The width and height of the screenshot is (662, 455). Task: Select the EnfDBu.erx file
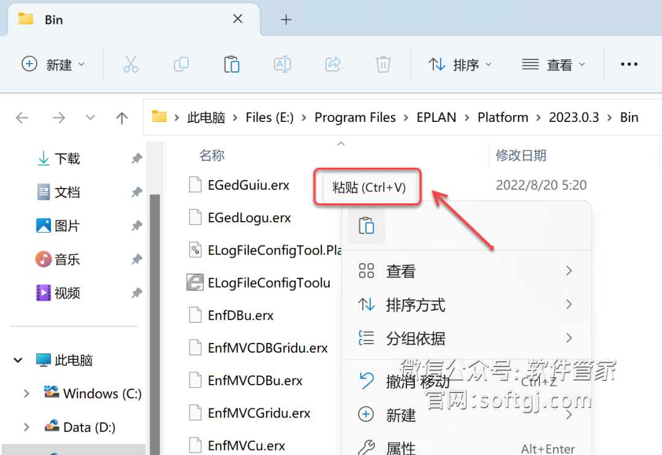click(240, 315)
